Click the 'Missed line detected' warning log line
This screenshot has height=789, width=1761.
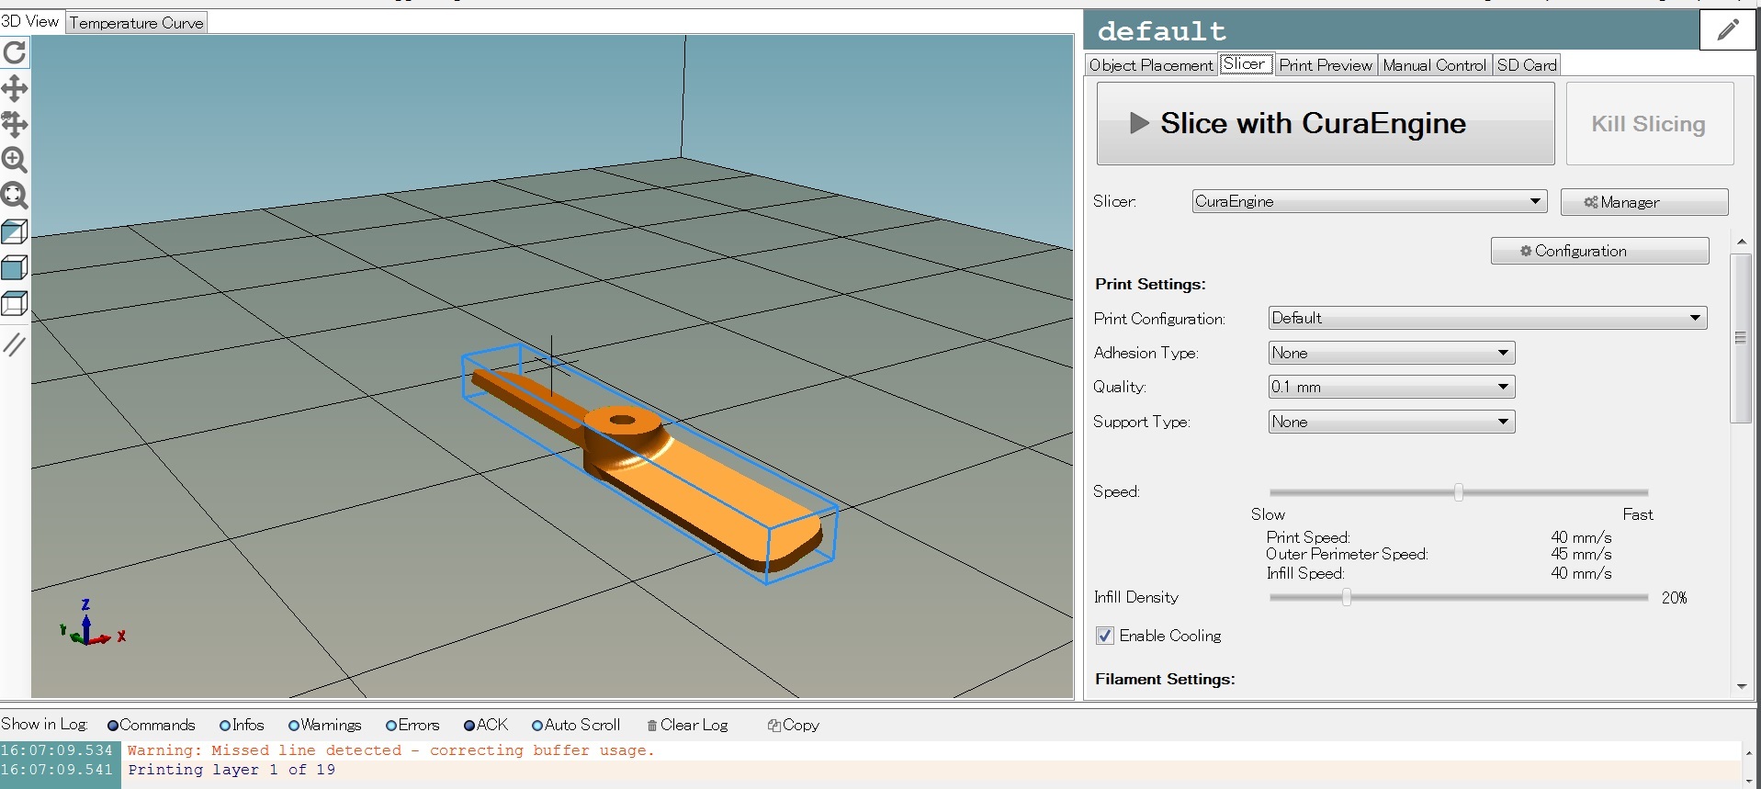(391, 750)
